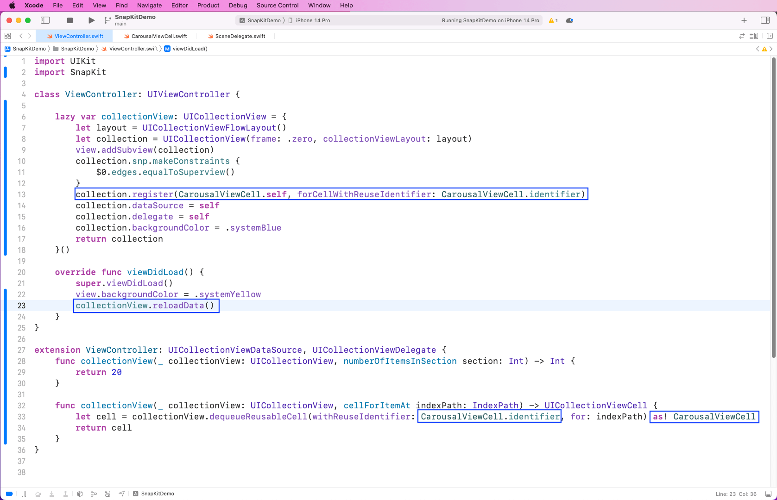
Task: Stop the running SnapKitDemo app
Action: (x=70, y=20)
